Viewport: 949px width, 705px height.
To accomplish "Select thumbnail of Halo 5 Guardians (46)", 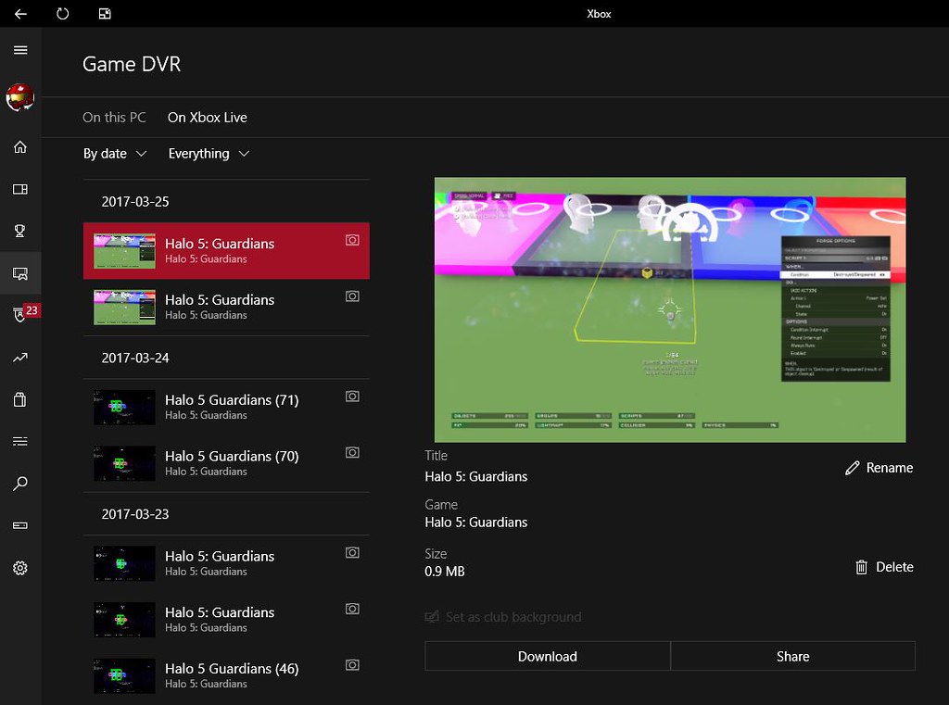I will pos(125,676).
